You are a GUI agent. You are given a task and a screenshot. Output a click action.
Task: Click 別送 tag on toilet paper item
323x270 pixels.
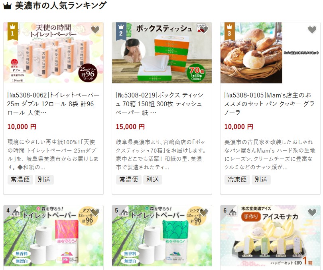coord(44,179)
